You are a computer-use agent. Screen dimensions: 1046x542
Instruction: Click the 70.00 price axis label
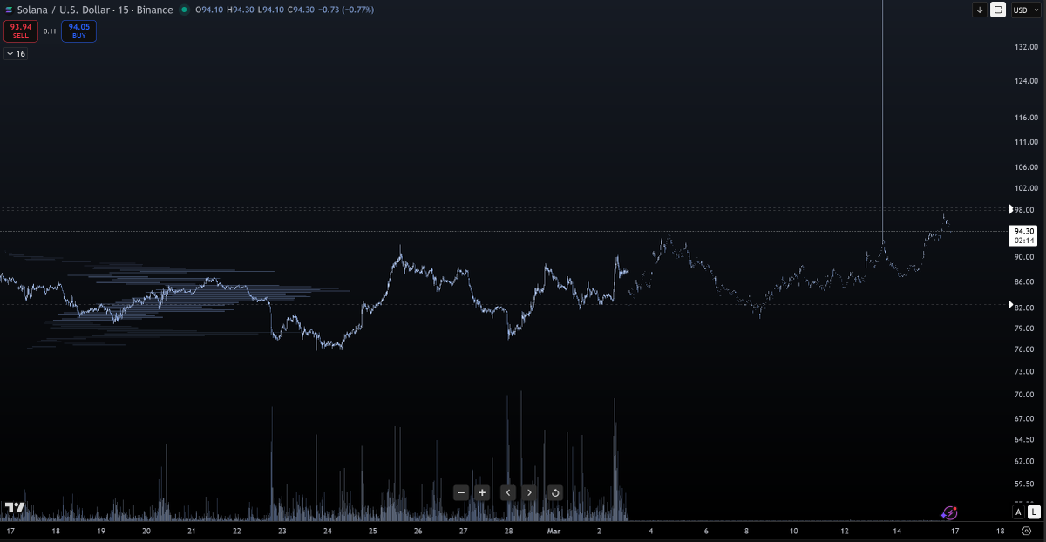click(1024, 395)
